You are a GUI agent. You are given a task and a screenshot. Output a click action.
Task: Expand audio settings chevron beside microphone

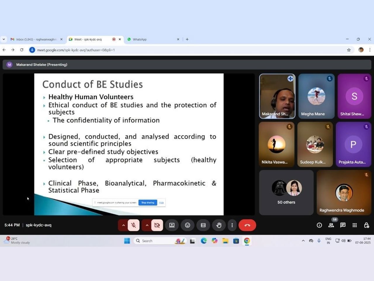(x=123, y=225)
